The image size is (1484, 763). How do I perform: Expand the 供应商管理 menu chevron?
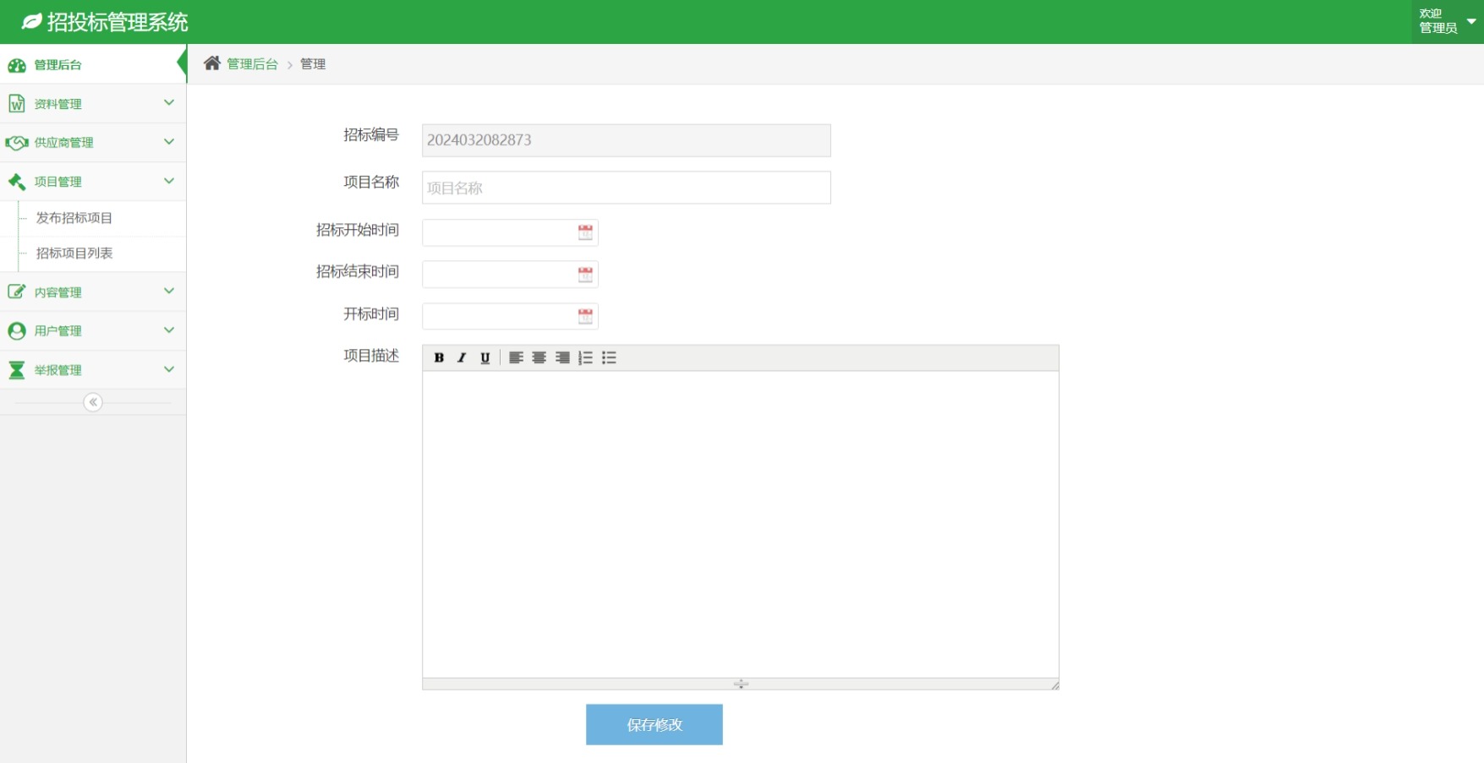169,141
